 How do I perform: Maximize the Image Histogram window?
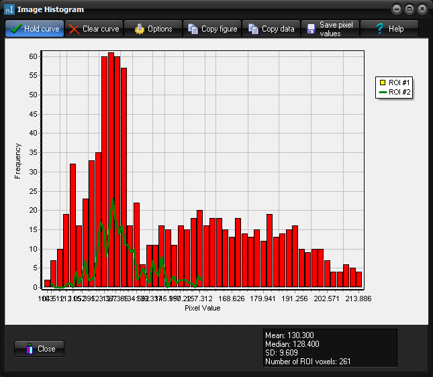[x=410, y=9]
